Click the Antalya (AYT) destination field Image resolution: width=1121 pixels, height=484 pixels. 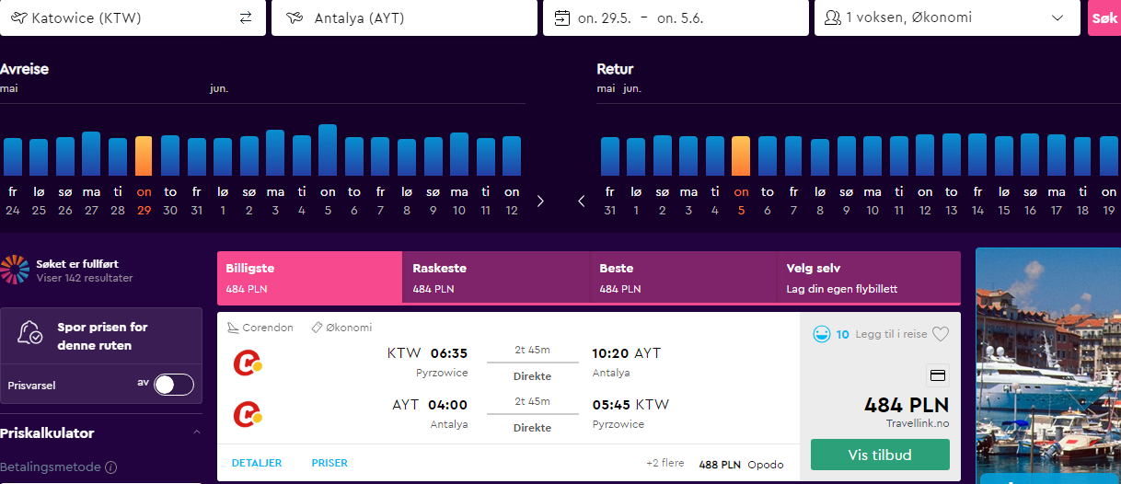pos(404,17)
